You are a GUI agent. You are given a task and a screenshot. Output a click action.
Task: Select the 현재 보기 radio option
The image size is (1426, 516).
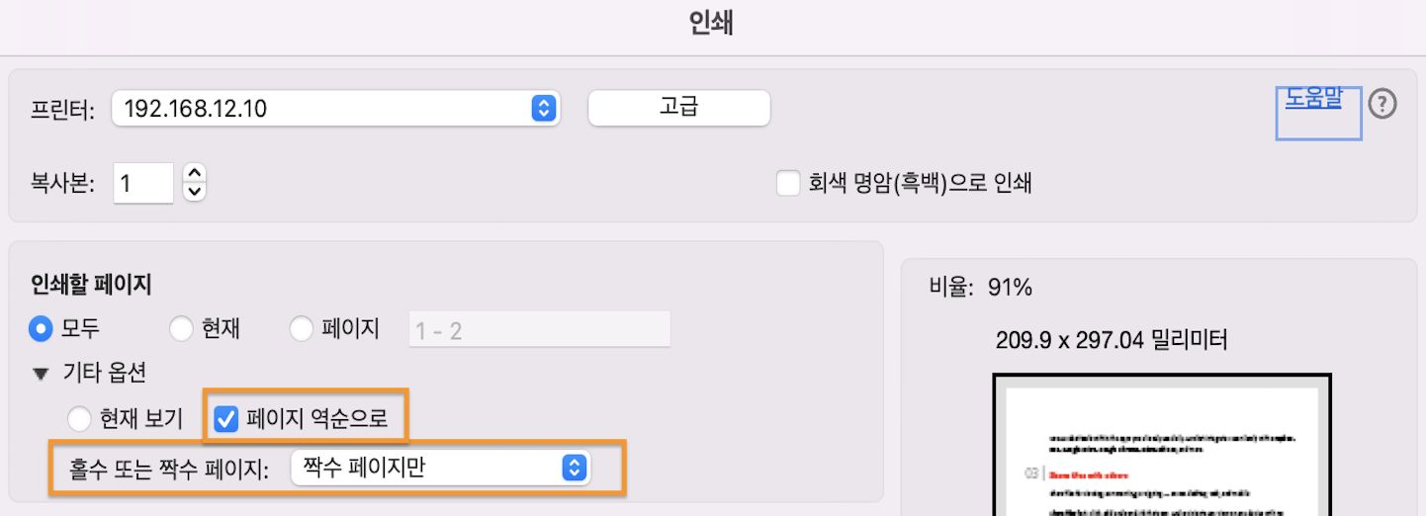tap(76, 419)
